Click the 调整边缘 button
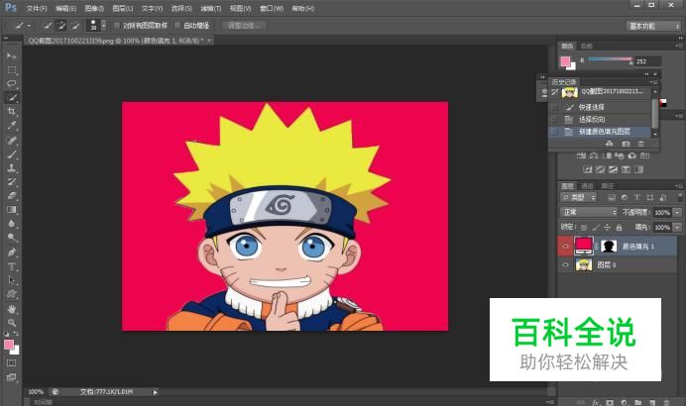Image resolution: width=686 pixels, height=406 pixels. [244, 26]
